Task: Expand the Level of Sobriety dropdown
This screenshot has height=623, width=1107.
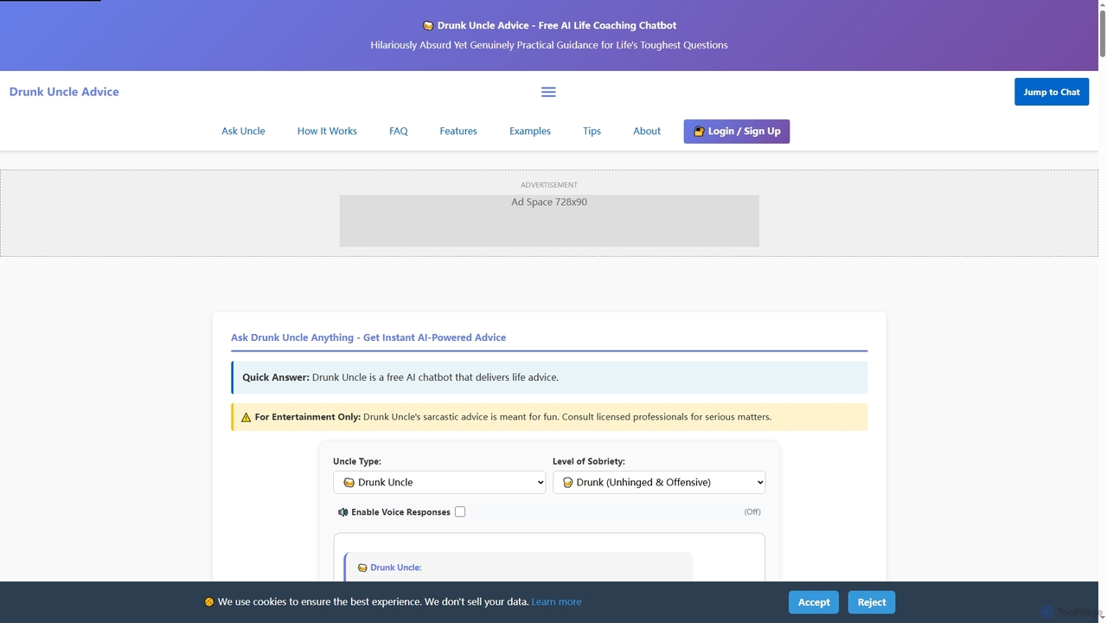Action: (659, 482)
